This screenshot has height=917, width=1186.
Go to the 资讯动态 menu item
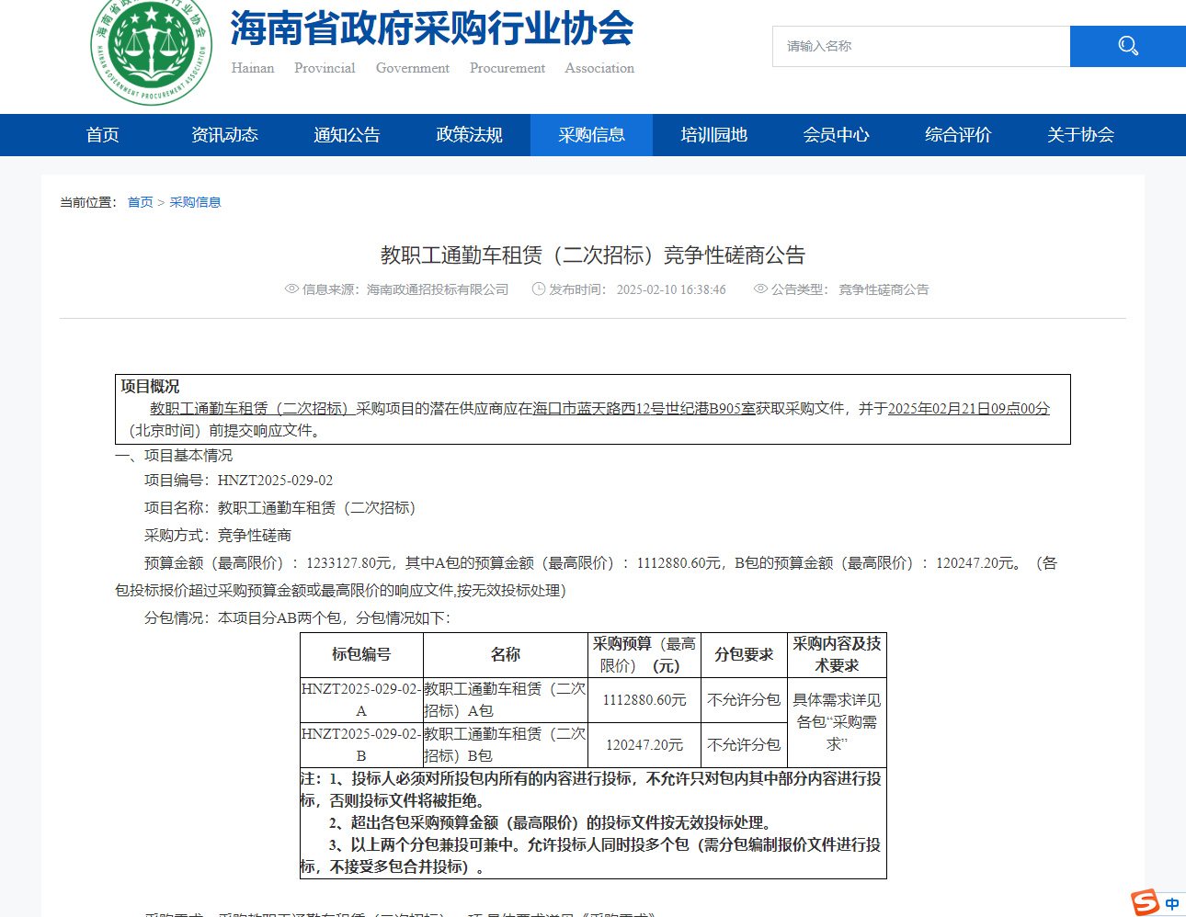click(224, 135)
